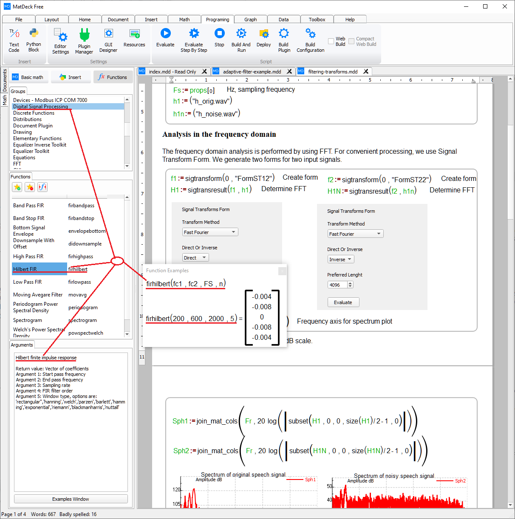Click the Help ribbon tab
The width and height of the screenshot is (515, 519).
[350, 20]
